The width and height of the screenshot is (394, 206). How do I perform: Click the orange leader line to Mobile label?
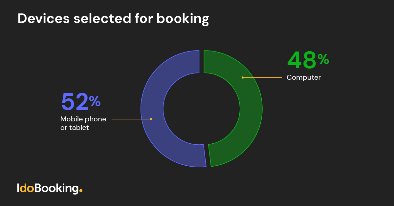point(131,119)
